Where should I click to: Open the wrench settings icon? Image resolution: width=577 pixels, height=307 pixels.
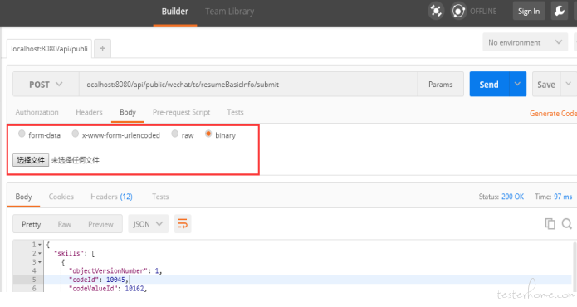pos(560,11)
